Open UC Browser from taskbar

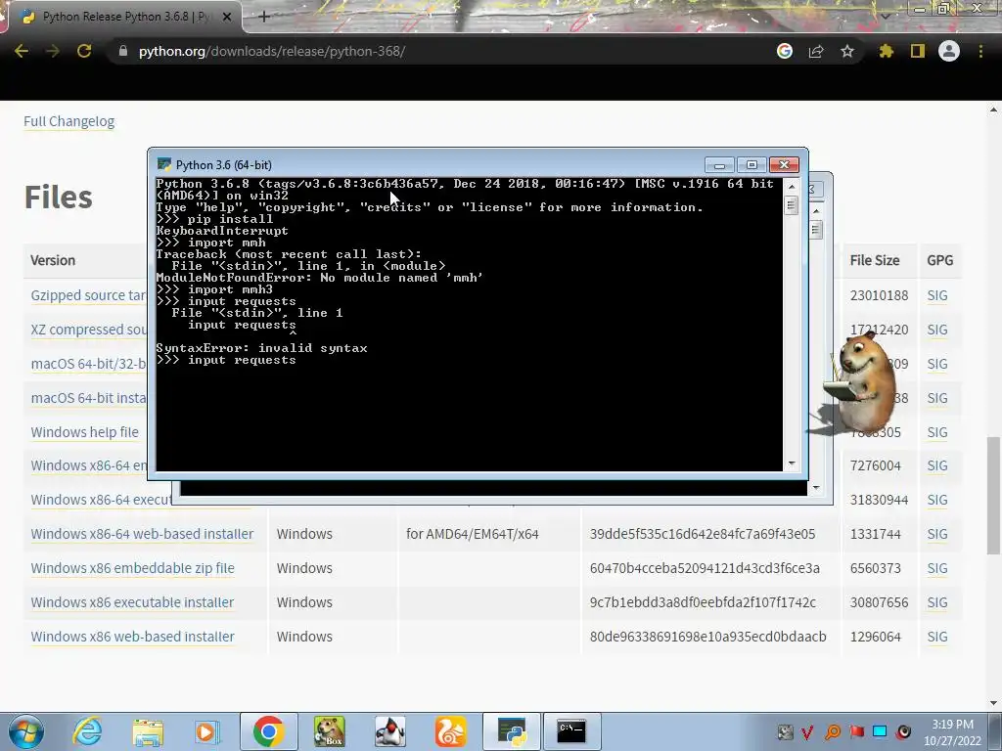pos(450,731)
